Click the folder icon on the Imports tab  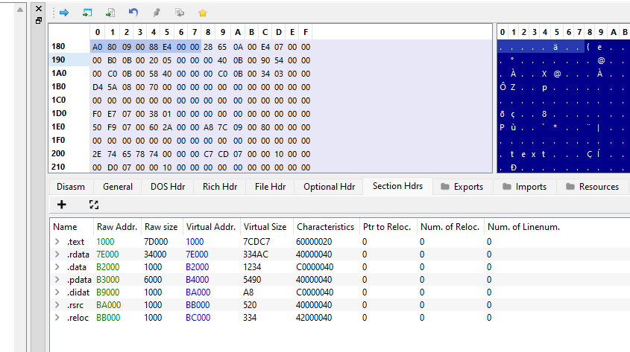tap(507, 187)
